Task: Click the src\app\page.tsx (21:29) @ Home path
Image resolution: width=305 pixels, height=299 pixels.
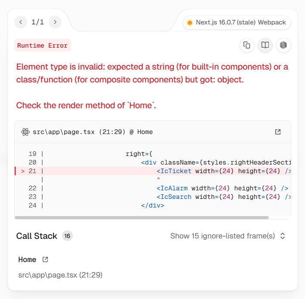Action: [93, 132]
